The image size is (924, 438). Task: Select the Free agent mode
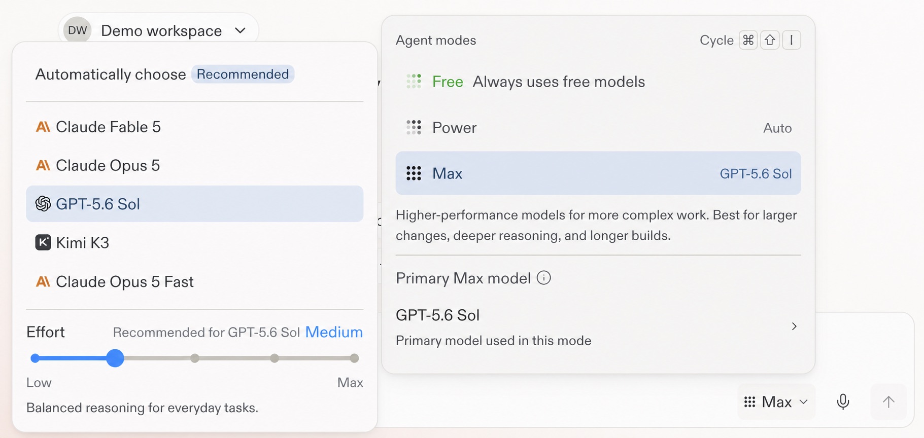coord(598,82)
